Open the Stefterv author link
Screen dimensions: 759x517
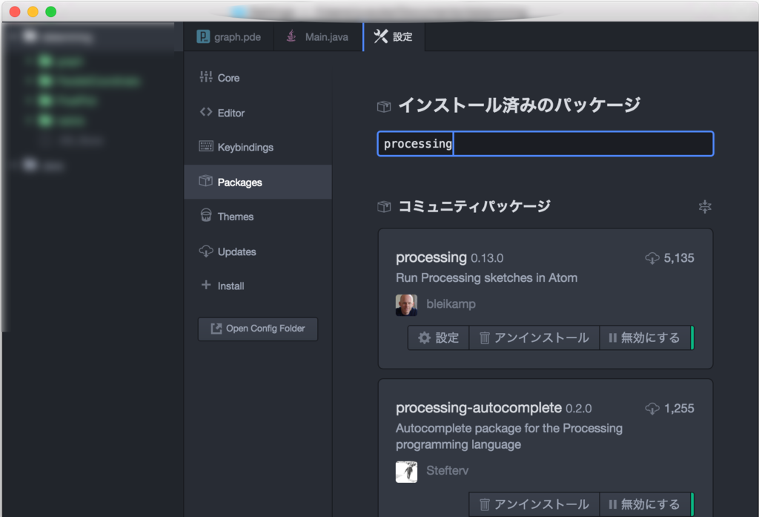(447, 470)
